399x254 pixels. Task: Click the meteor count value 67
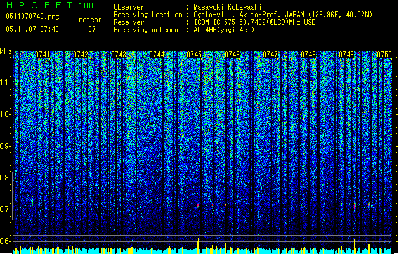[x=92, y=29]
